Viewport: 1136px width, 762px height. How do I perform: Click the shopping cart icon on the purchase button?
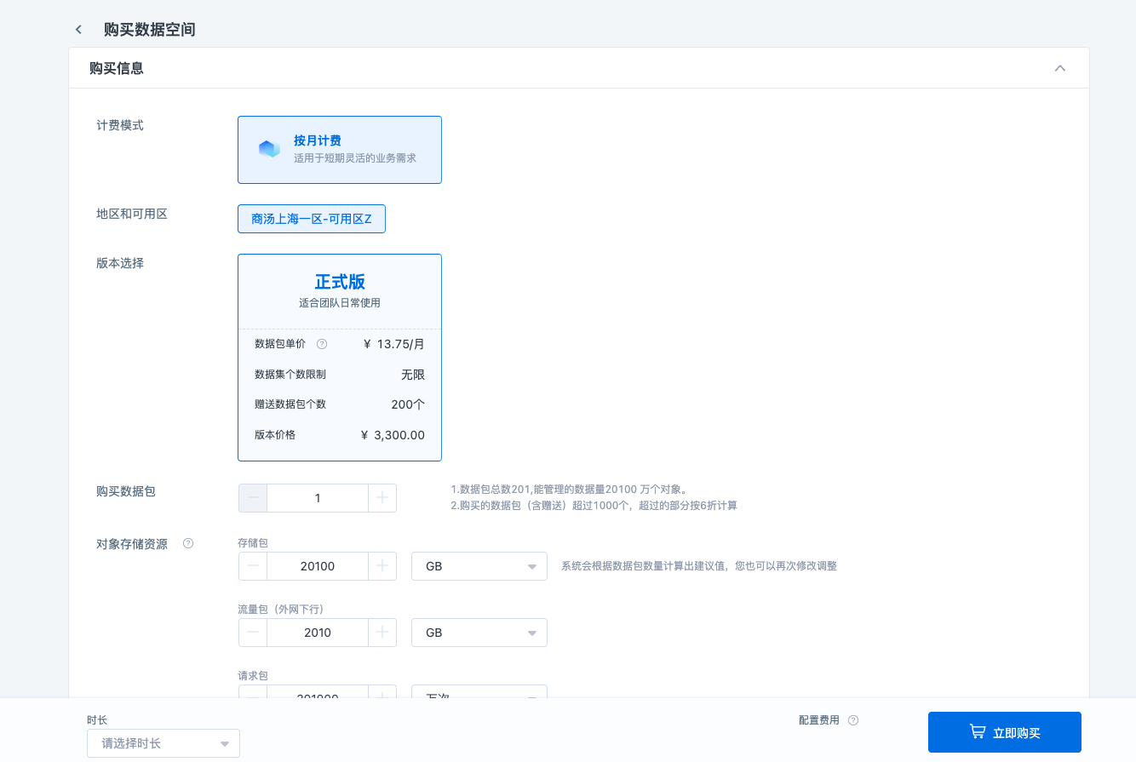click(x=976, y=731)
